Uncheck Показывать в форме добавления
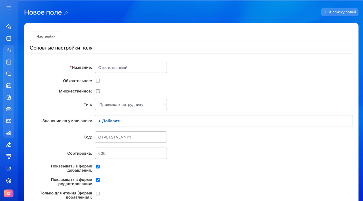The image size is (363, 201). tap(98, 167)
